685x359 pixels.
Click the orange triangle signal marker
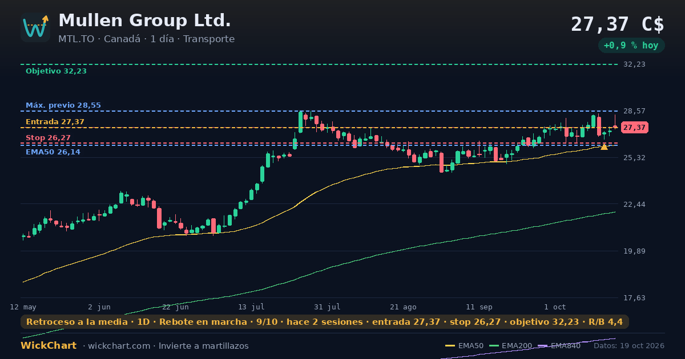coord(604,147)
